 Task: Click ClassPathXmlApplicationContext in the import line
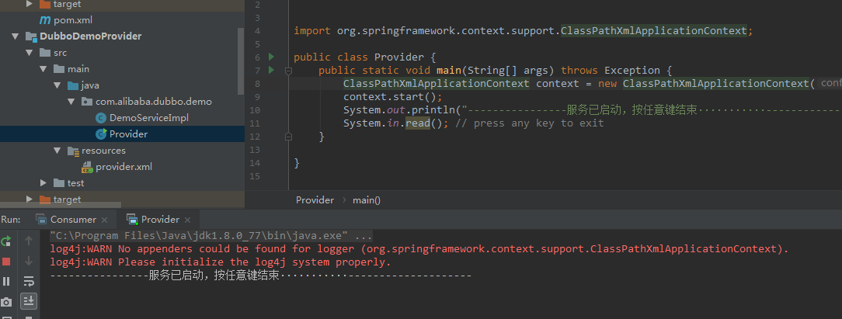pyautogui.click(x=654, y=30)
